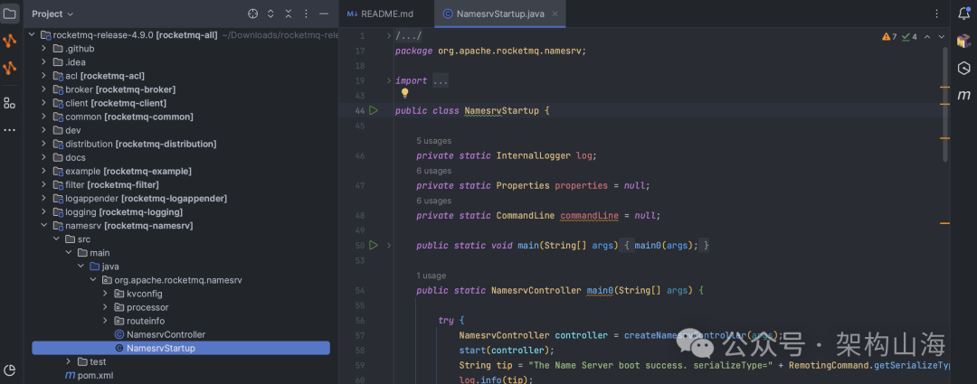Open the Project tool window icon
The image size is (977, 384).
click(9, 14)
